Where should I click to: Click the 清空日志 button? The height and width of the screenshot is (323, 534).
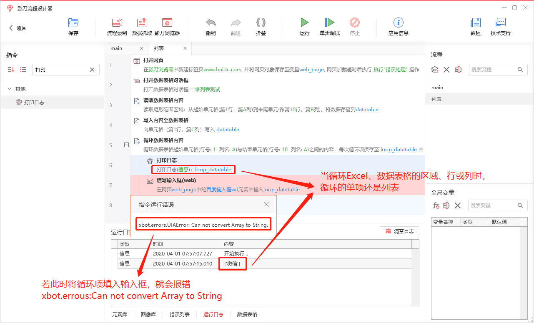(x=399, y=231)
